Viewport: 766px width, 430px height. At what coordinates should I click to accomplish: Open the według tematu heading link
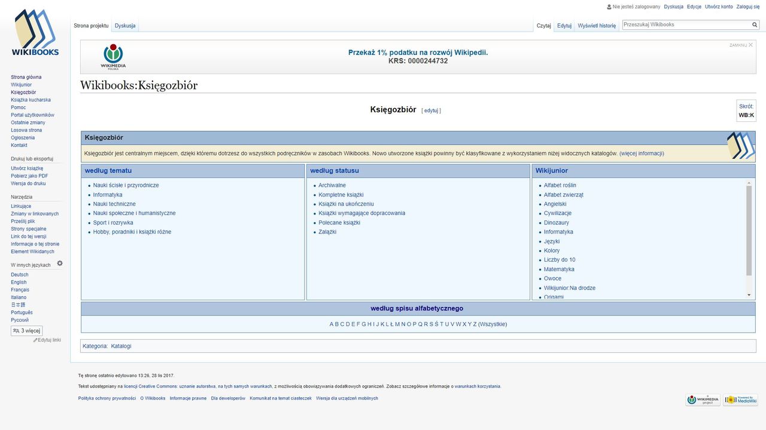coord(108,171)
